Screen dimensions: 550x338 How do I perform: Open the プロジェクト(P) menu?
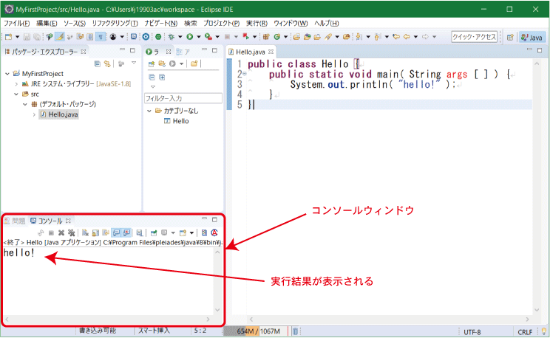tap(221, 23)
